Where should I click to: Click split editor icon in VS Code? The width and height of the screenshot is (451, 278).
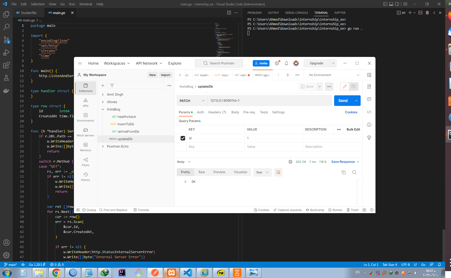pos(229,13)
